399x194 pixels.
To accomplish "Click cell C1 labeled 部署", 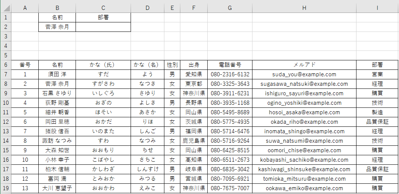I will (103, 17).
